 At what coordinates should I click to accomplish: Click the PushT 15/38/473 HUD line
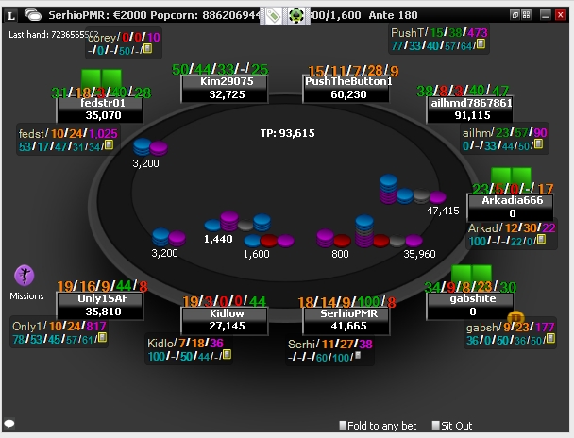[x=439, y=32]
